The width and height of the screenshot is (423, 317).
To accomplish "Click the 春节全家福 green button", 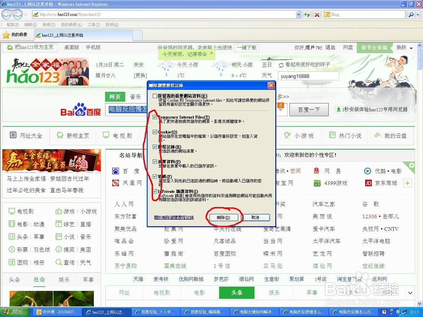I will click(374, 48).
